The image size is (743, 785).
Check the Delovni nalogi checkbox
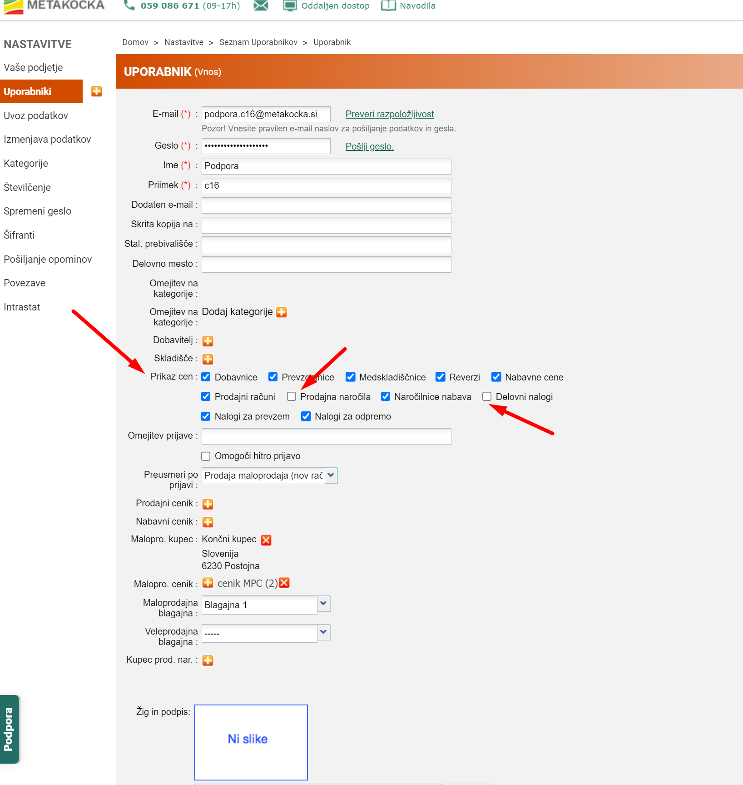487,397
